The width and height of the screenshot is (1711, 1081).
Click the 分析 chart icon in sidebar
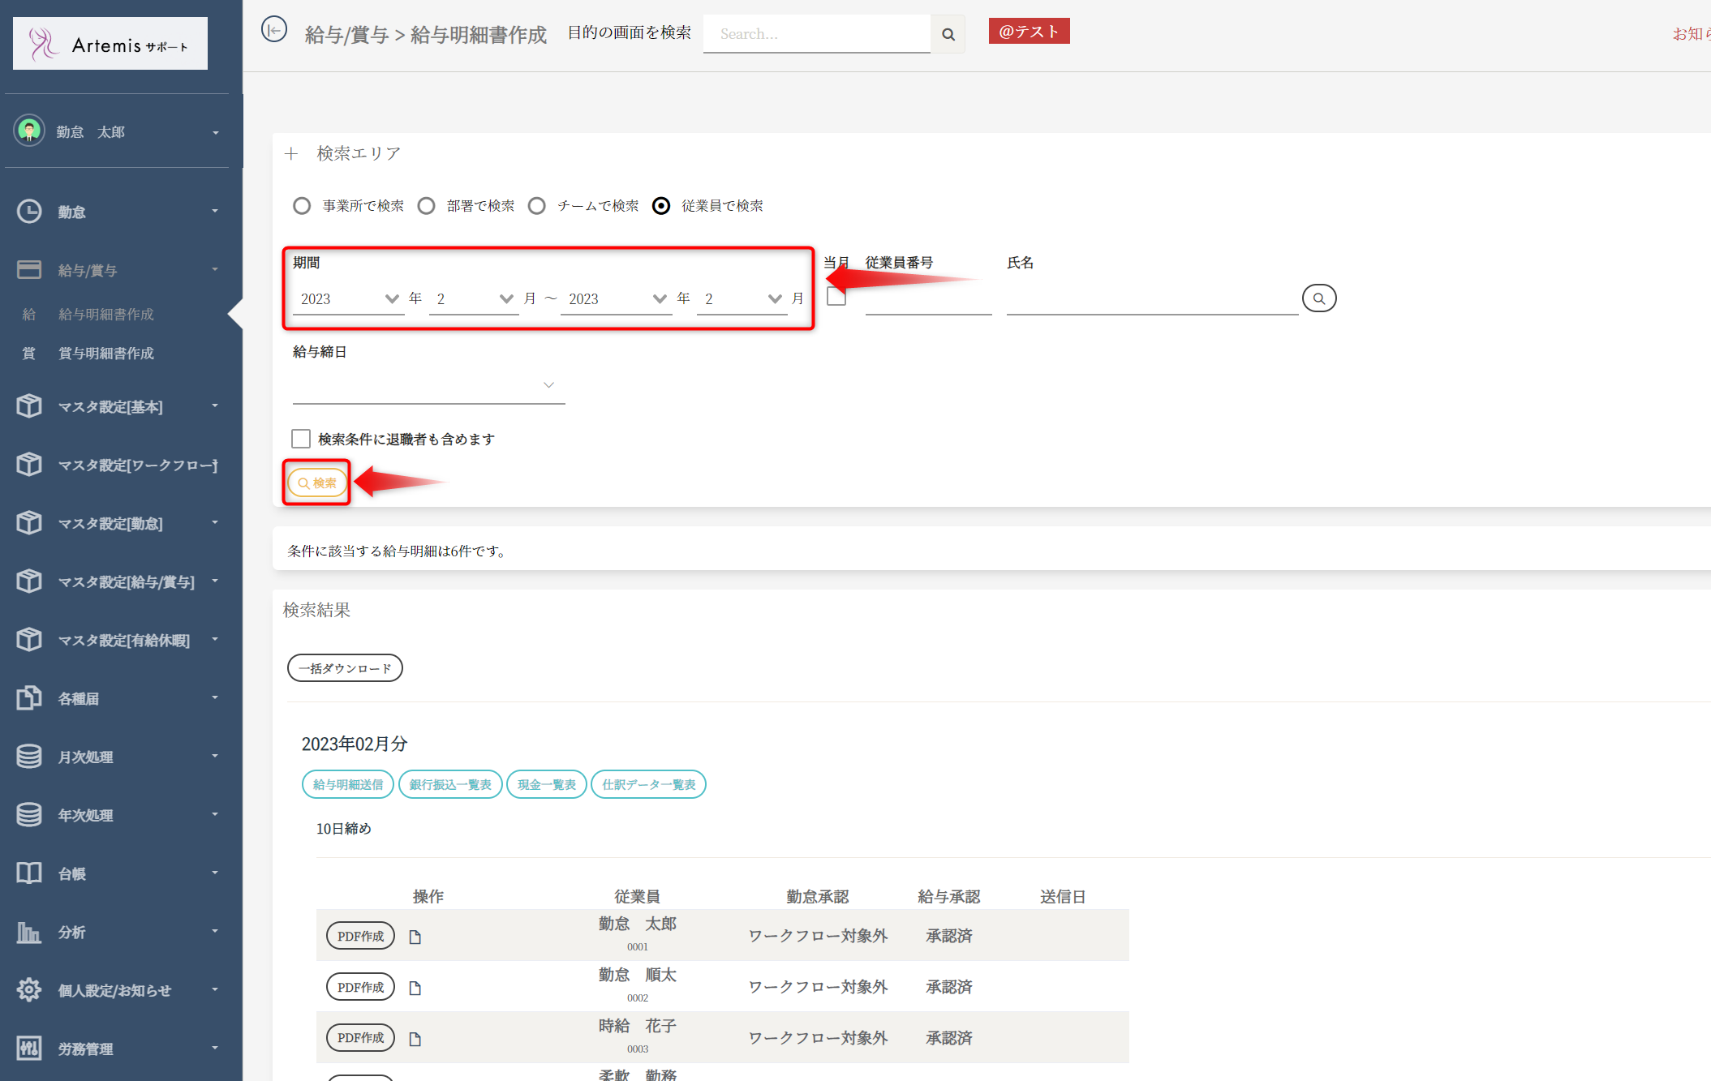click(x=29, y=932)
